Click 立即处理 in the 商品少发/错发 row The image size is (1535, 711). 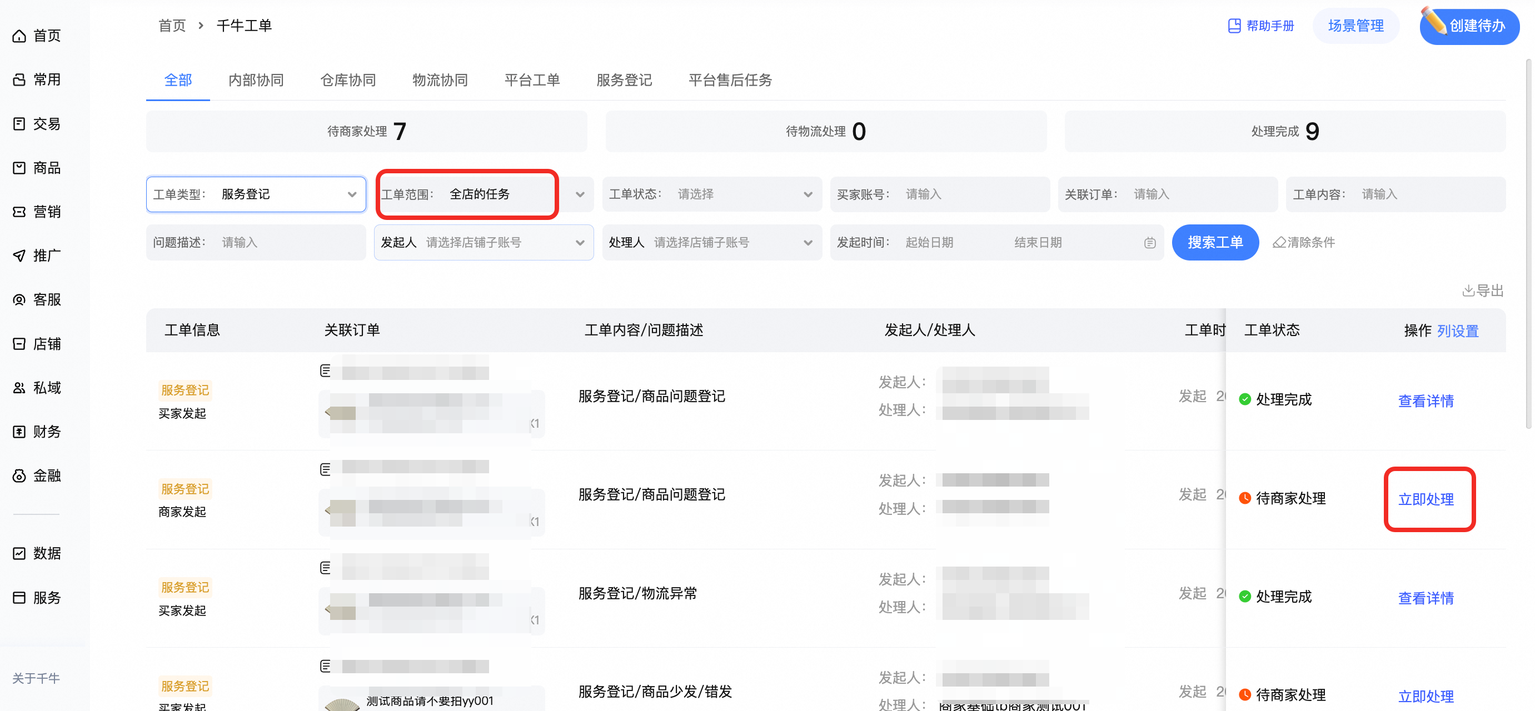point(1426,695)
